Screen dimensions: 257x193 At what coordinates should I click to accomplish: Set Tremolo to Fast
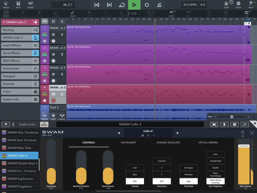(x=135, y=168)
